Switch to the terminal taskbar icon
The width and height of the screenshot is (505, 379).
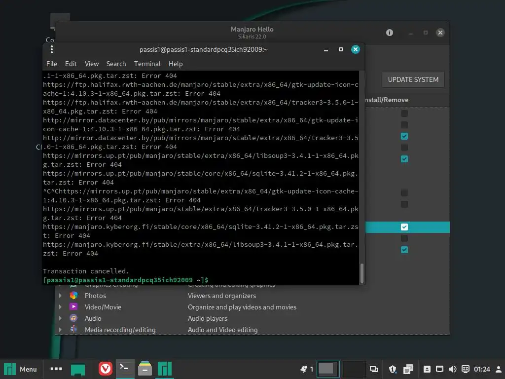pos(125,369)
